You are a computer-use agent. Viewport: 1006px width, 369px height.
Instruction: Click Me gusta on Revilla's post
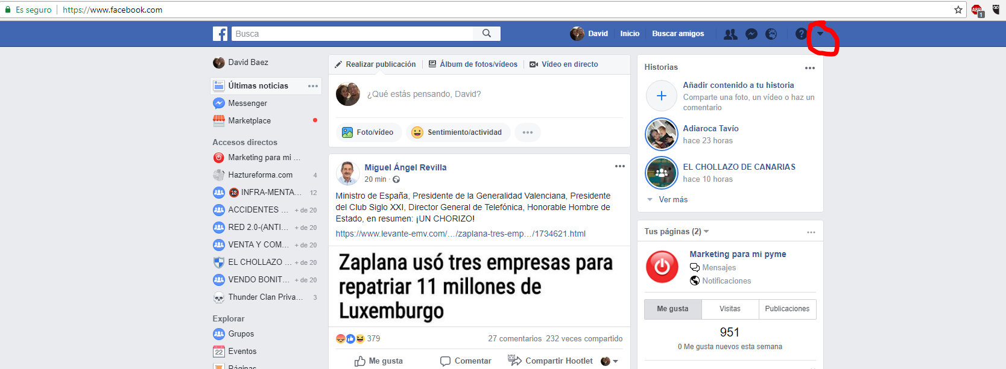pyautogui.click(x=379, y=361)
